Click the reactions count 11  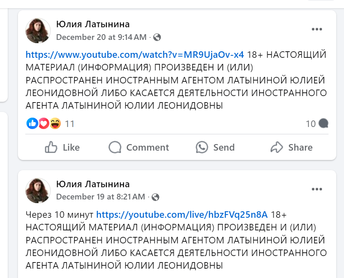(70, 124)
